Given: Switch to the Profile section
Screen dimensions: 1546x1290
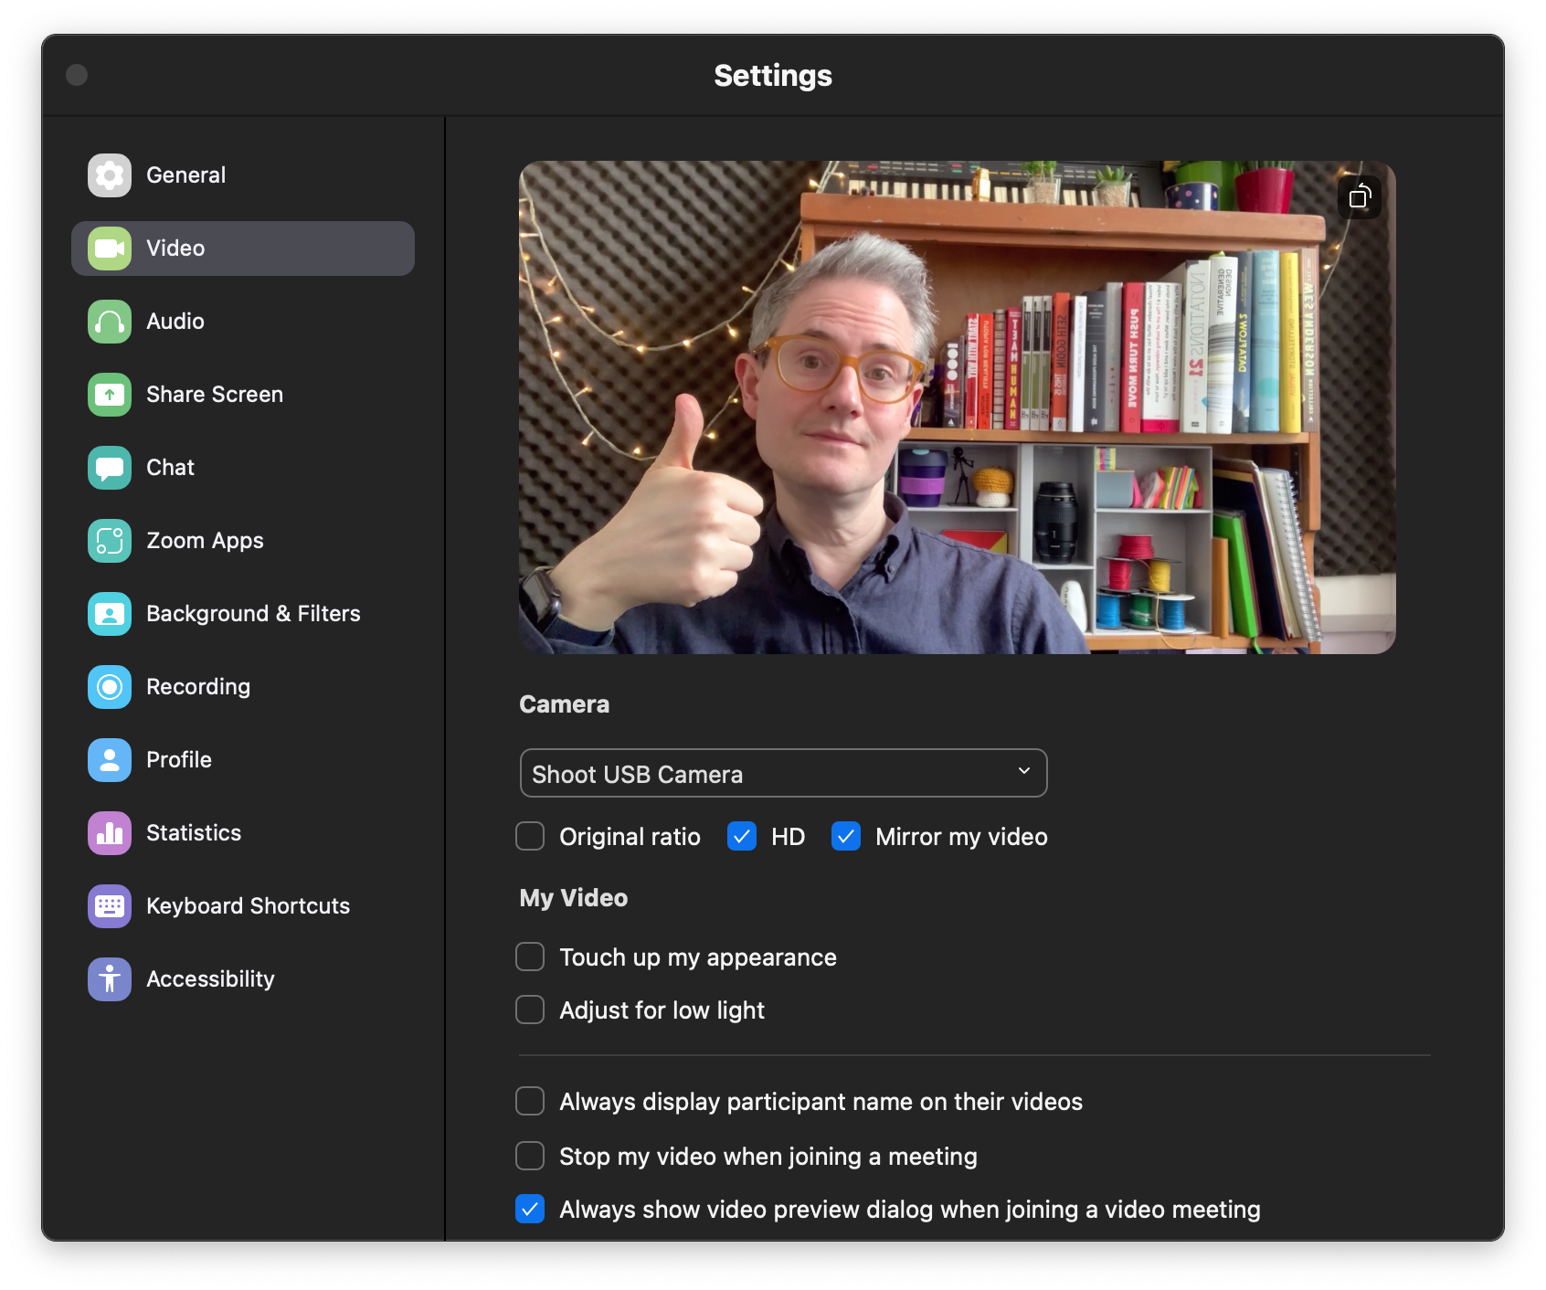Looking at the screenshot, I should (109, 759).
